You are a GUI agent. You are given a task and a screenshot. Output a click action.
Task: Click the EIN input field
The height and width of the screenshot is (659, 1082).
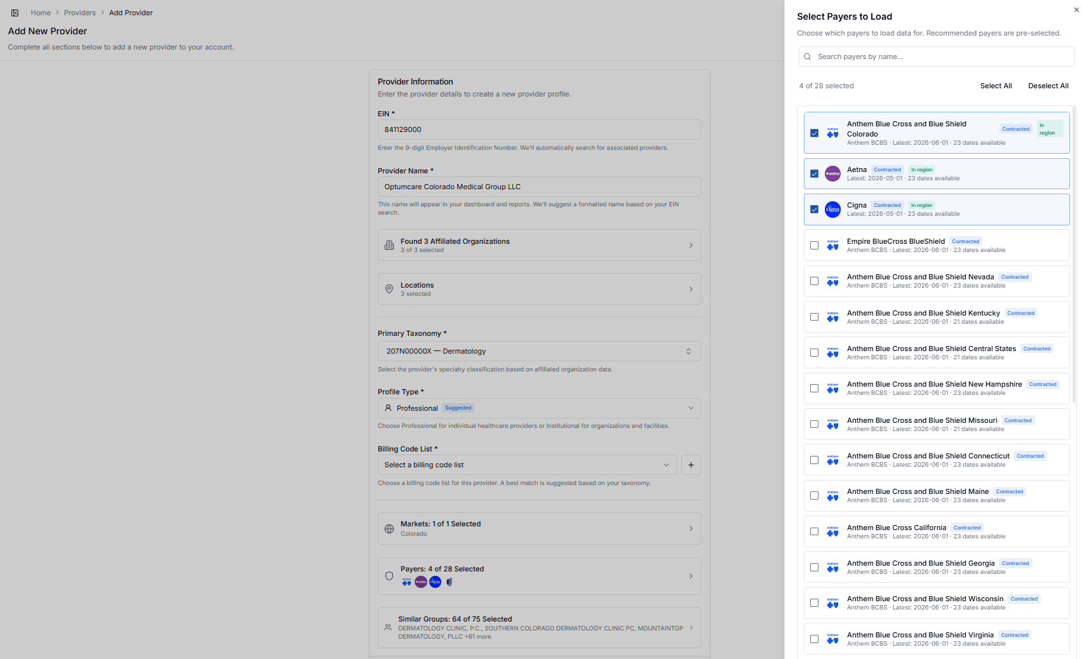(x=539, y=130)
